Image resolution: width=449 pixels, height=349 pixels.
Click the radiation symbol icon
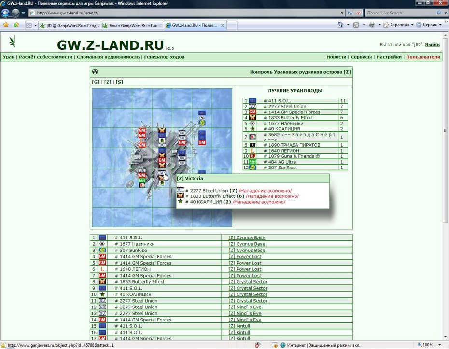[95, 71]
